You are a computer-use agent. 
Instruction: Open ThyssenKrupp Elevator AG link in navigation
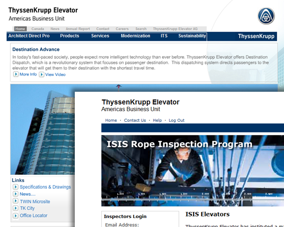[175, 29]
